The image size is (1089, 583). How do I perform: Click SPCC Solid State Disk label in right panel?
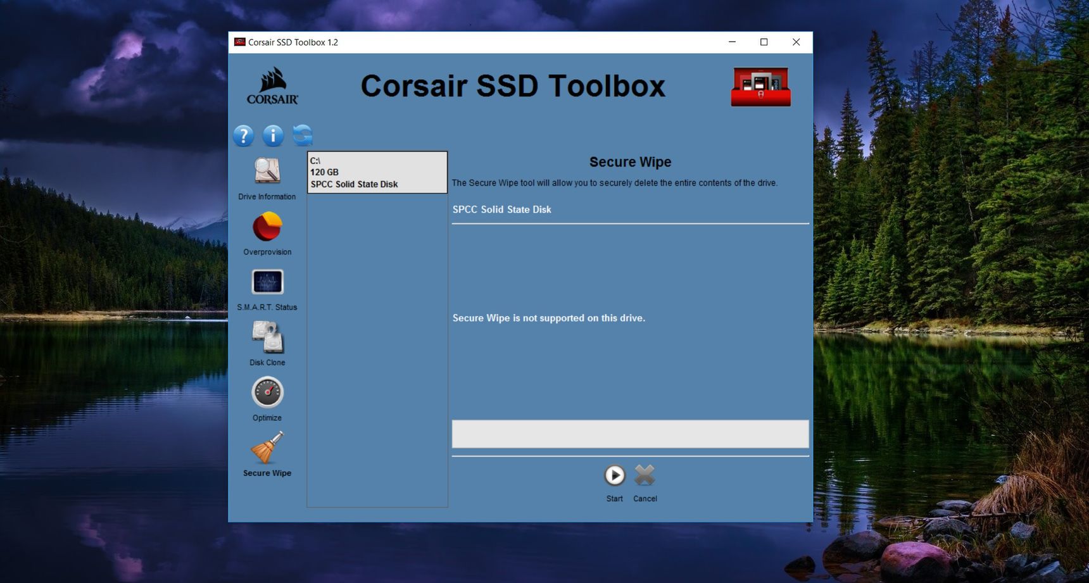coord(501,210)
